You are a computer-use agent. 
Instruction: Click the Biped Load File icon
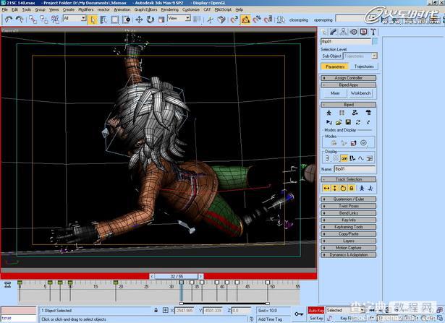coord(339,122)
